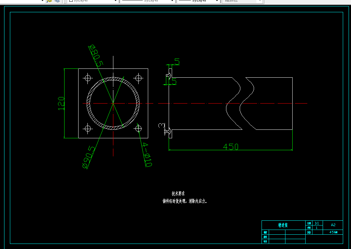Select the 铸件经时效处理 note line
The height and width of the screenshot is (249, 351).
[185, 201]
